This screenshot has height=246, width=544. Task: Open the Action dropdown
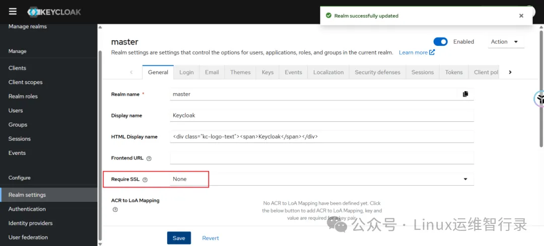504,42
